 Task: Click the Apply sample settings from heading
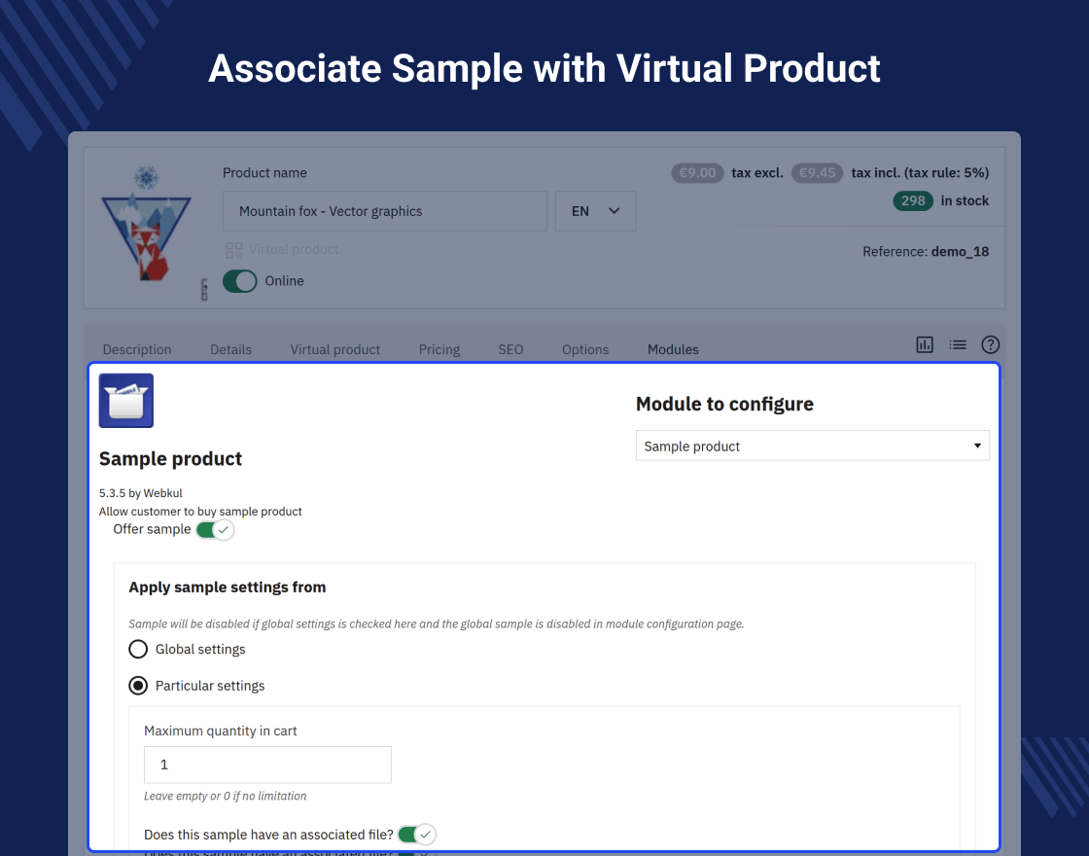pos(228,588)
